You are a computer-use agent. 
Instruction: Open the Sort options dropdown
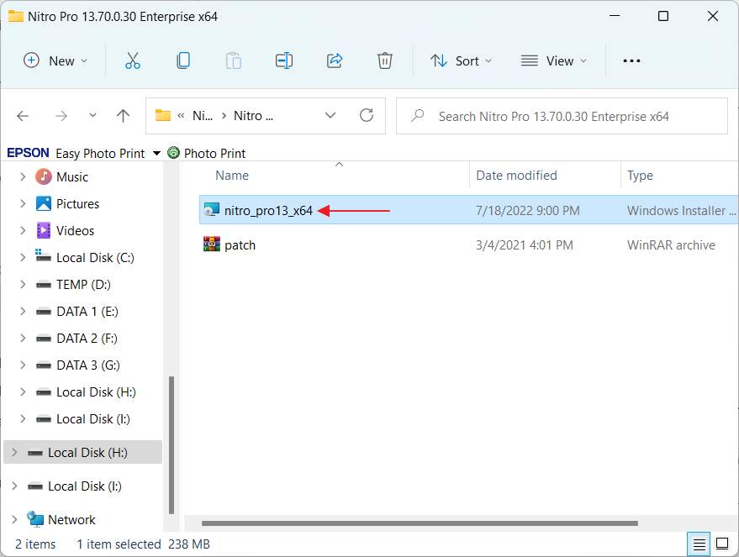click(x=461, y=60)
